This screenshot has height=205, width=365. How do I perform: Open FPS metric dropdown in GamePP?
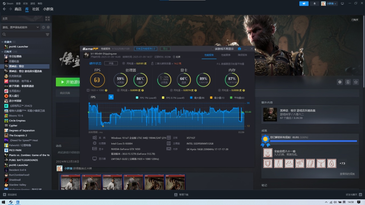coord(101,97)
